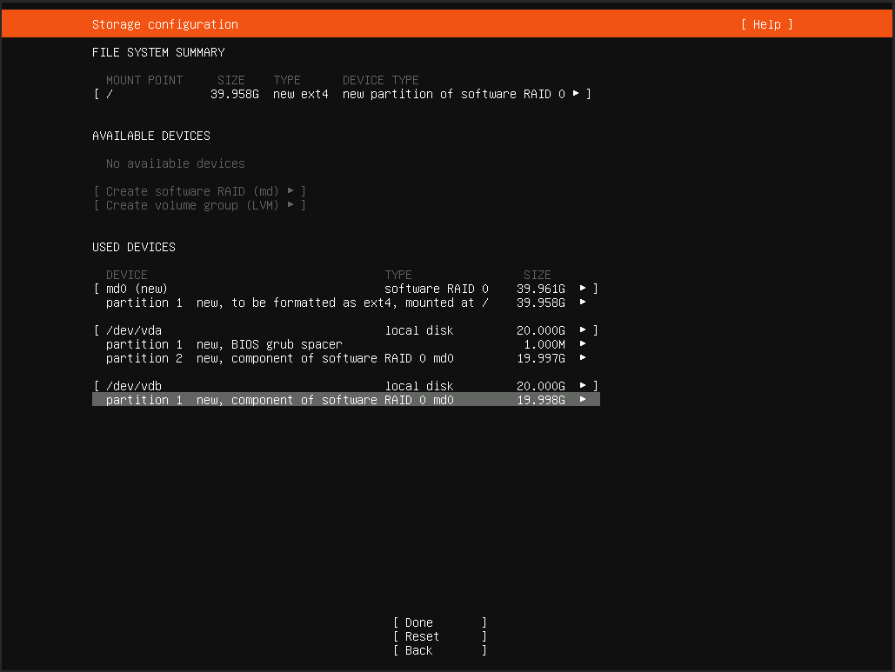The height and width of the screenshot is (672, 895).
Task: Click arrow next to 19.997G partition
Action: coord(583,357)
